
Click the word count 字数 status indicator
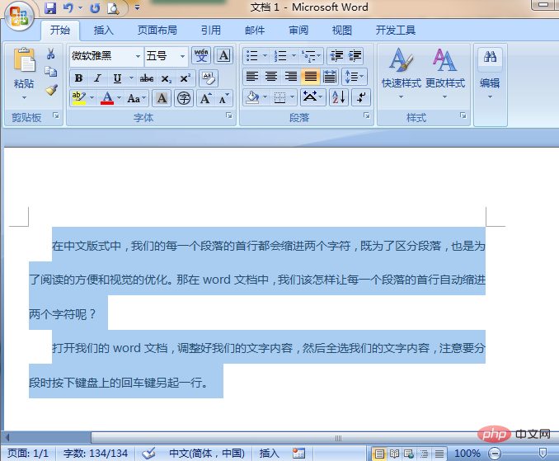click(96, 454)
